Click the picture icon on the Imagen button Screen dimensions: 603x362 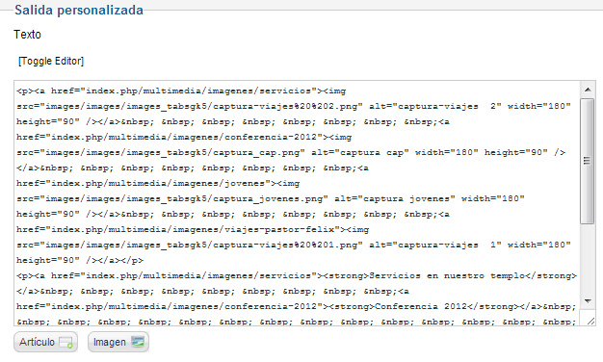pyautogui.click(x=138, y=341)
